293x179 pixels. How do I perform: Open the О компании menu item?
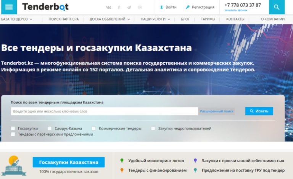click(x=273, y=19)
